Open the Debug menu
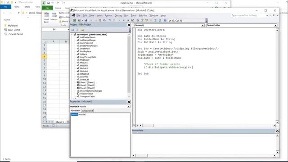The width and height of the screenshot is (288, 162). pos(118,15)
